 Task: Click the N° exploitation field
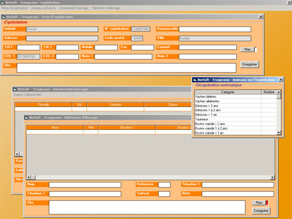[140, 29]
